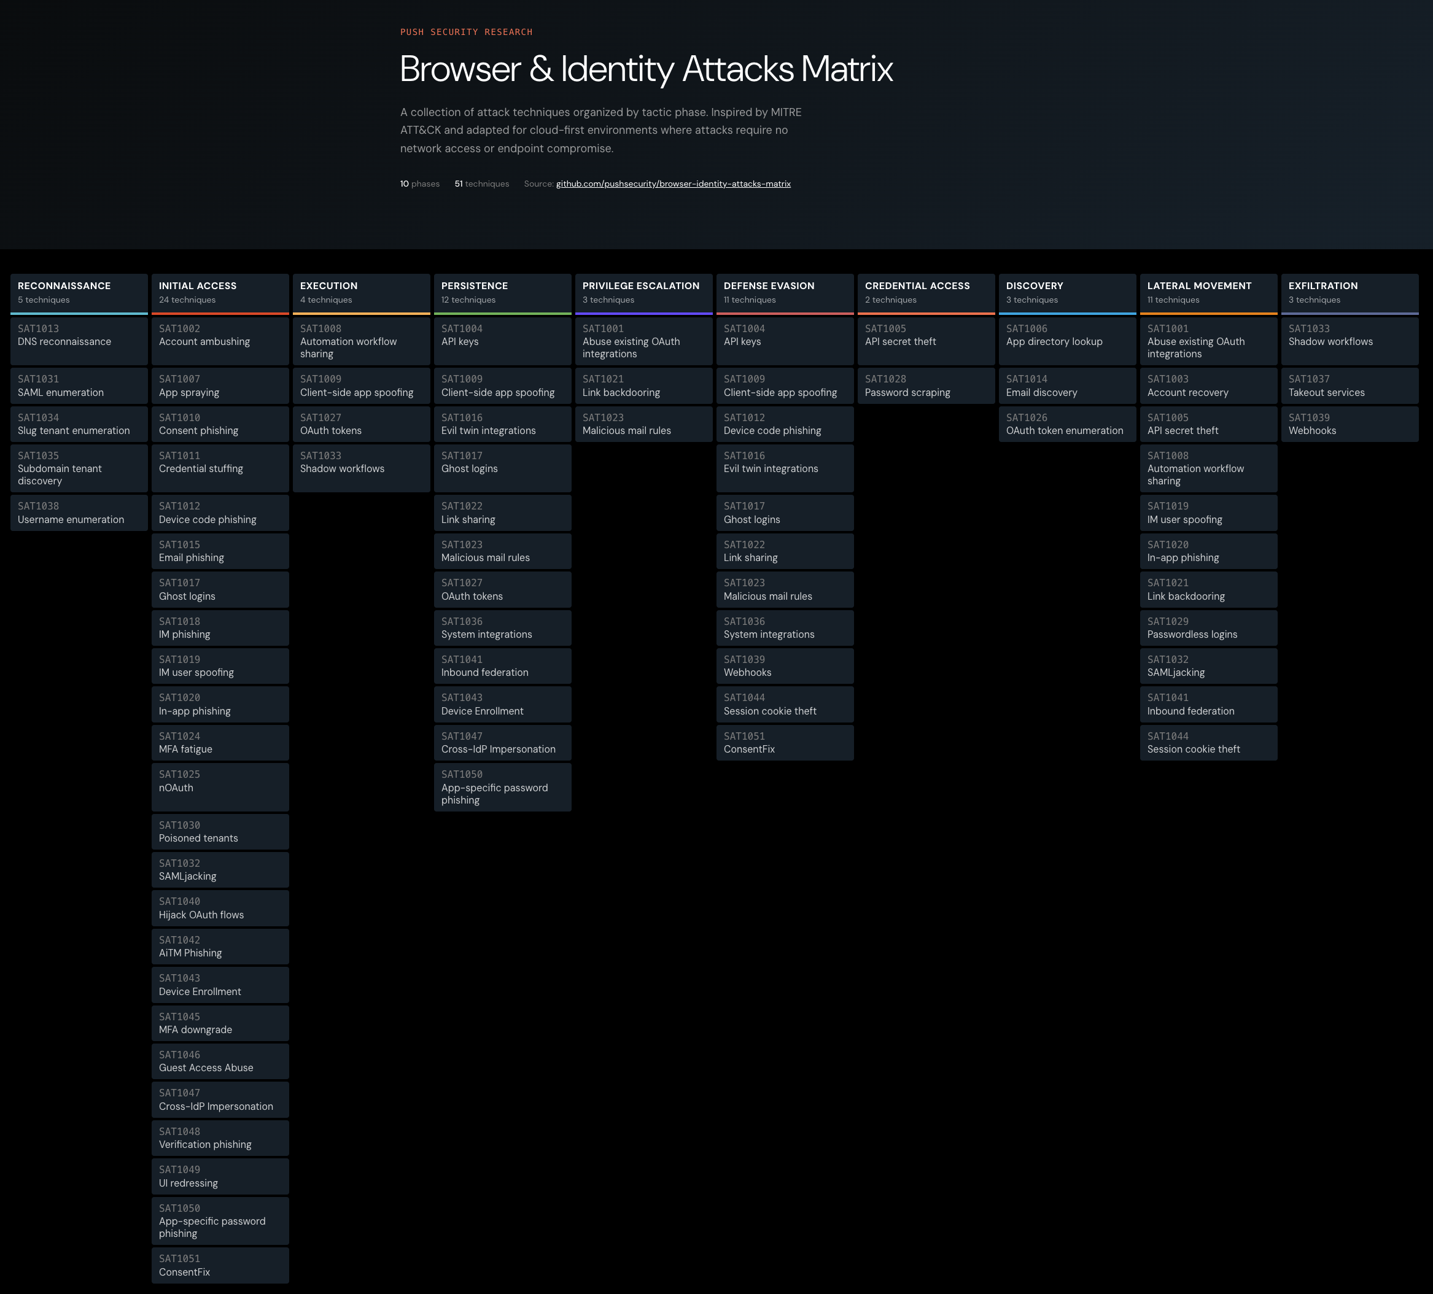Click ConsentFix card under Defense Evasion
This screenshot has height=1294, width=1433.
coord(785,743)
